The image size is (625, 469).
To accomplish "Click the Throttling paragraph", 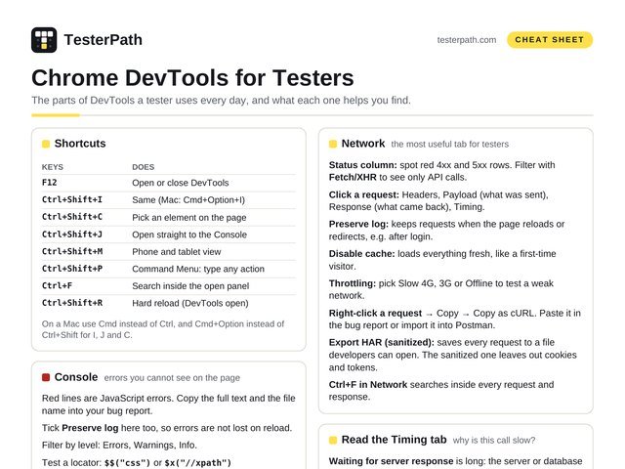I will pyautogui.click(x=440, y=289).
